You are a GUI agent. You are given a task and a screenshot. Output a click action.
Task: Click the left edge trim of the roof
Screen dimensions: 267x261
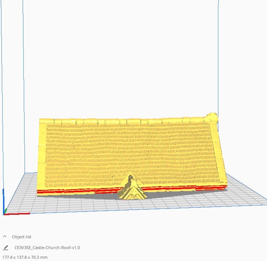(x=42, y=156)
